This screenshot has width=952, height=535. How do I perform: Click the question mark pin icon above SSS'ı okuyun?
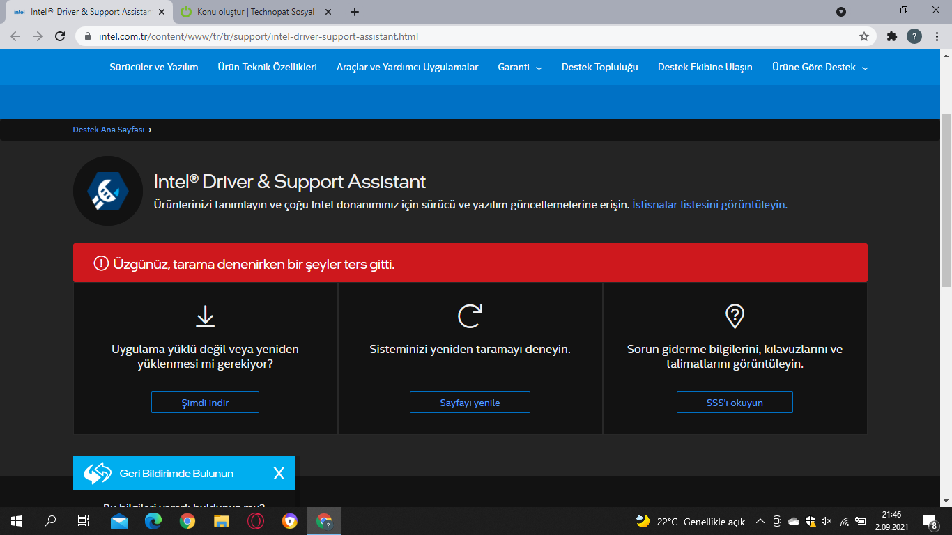pos(735,316)
